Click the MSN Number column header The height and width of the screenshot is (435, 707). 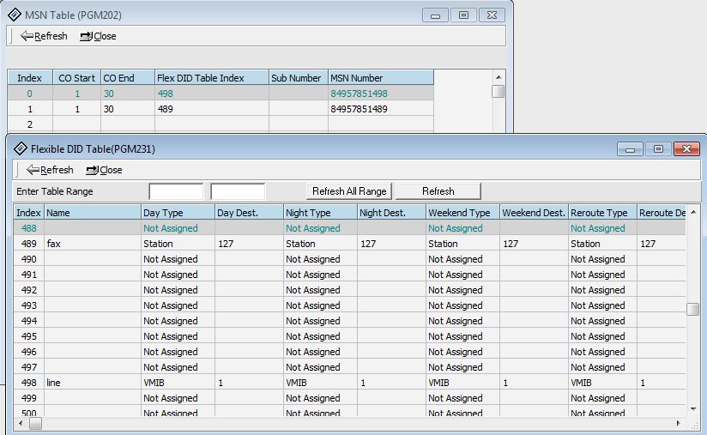tap(380, 78)
